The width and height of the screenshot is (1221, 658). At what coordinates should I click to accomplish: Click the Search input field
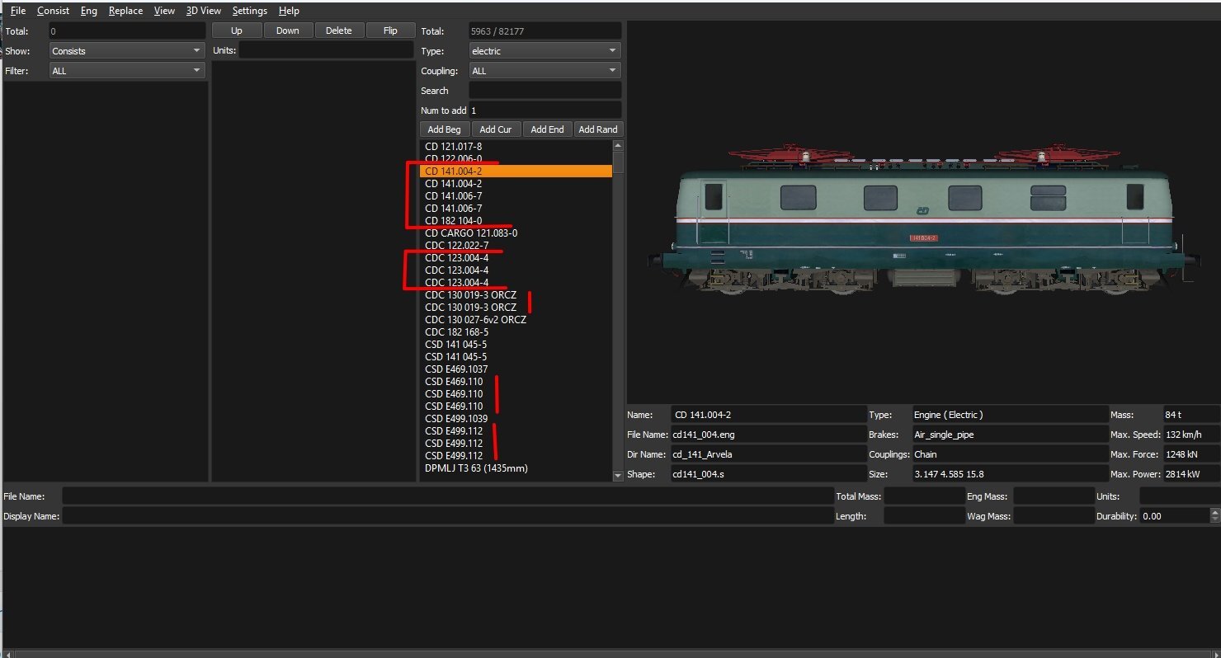click(x=544, y=91)
